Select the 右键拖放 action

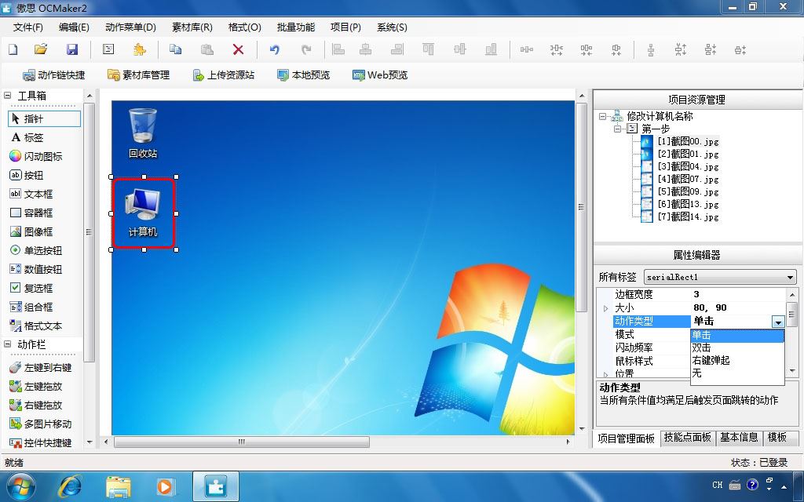pyautogui.click(x=36, y=406)
